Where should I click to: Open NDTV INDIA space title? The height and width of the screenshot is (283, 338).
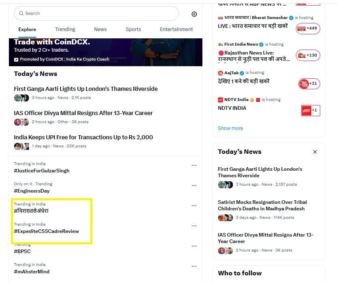tap(232, 108)
